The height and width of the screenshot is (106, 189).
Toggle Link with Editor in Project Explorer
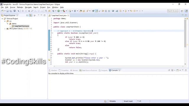(30, 15)
